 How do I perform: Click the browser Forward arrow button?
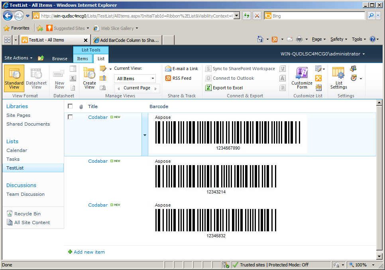pyautogui.click(x=19, y=16)
